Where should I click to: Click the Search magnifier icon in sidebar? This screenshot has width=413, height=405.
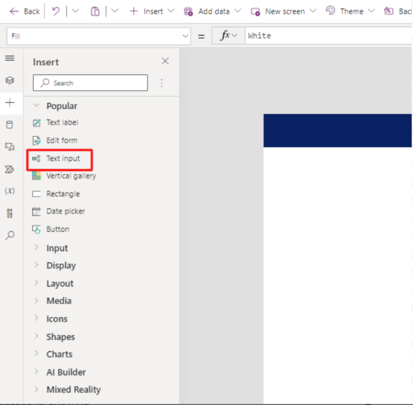tap(10, 235)
